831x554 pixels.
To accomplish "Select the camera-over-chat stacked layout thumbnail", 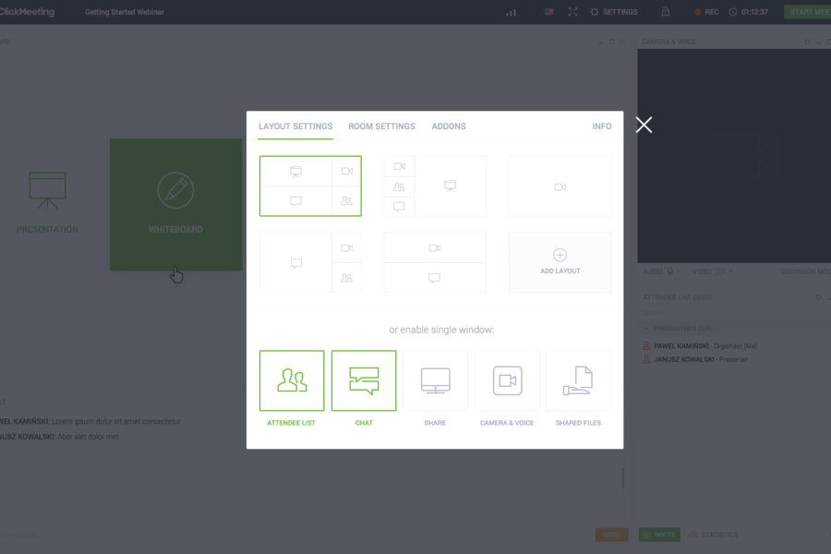I will pos(434,262).
